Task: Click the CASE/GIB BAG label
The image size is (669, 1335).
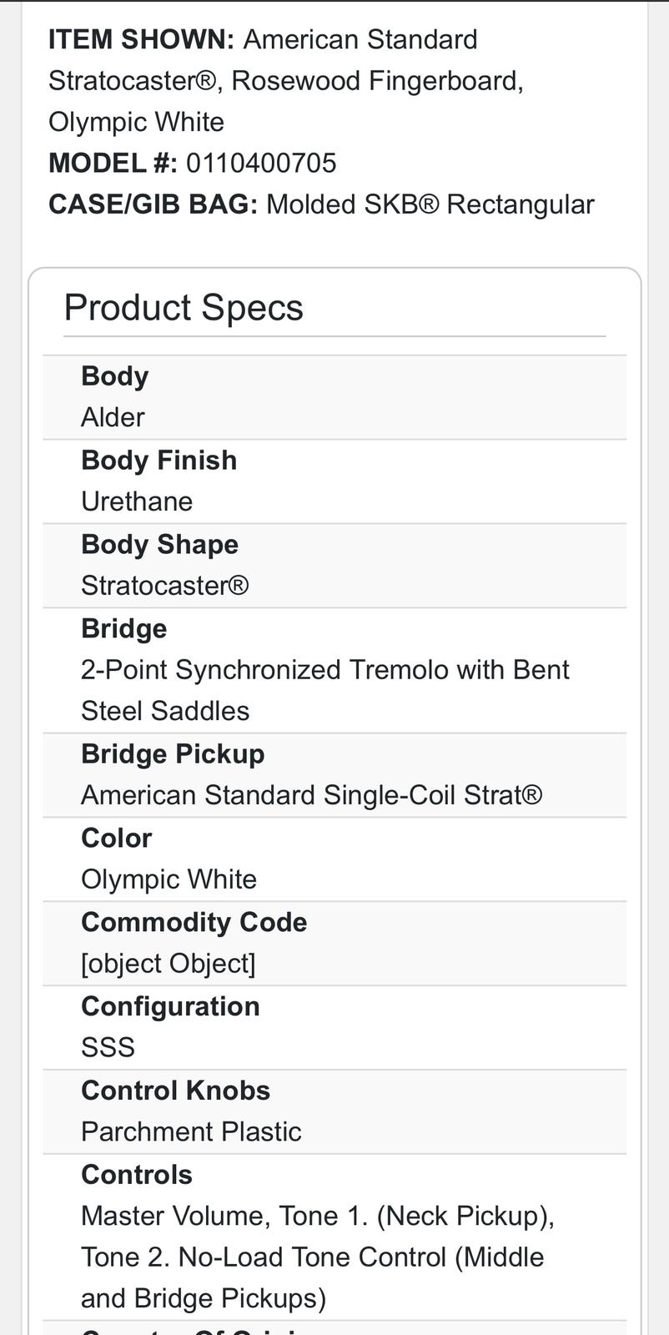Action: tap(153, 204)
